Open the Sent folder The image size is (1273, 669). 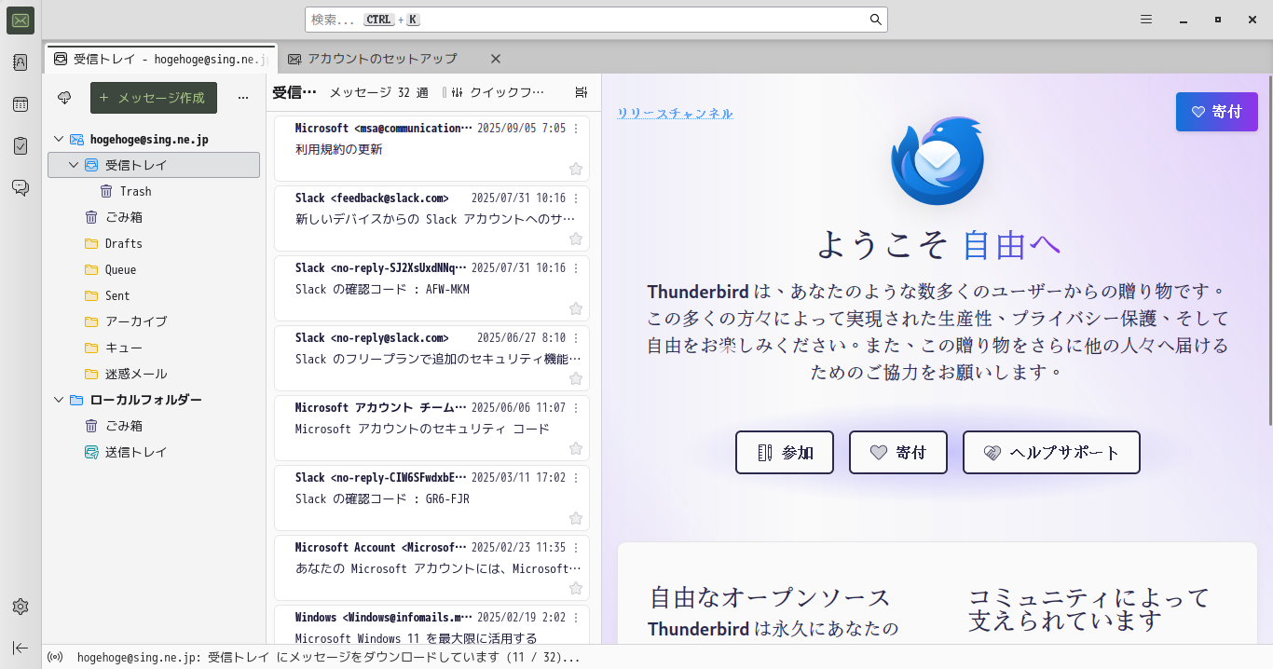tap(155, 295)
